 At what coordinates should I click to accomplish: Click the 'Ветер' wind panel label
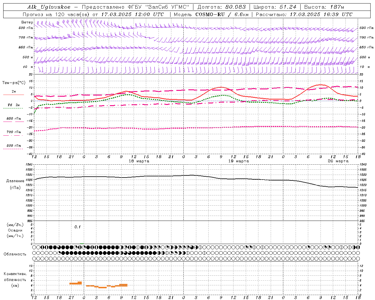(27, 22)
